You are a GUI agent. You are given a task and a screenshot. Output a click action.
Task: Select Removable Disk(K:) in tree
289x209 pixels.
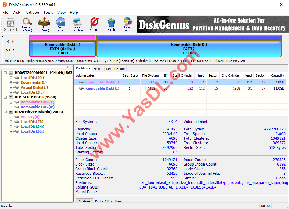coord(37,107)
